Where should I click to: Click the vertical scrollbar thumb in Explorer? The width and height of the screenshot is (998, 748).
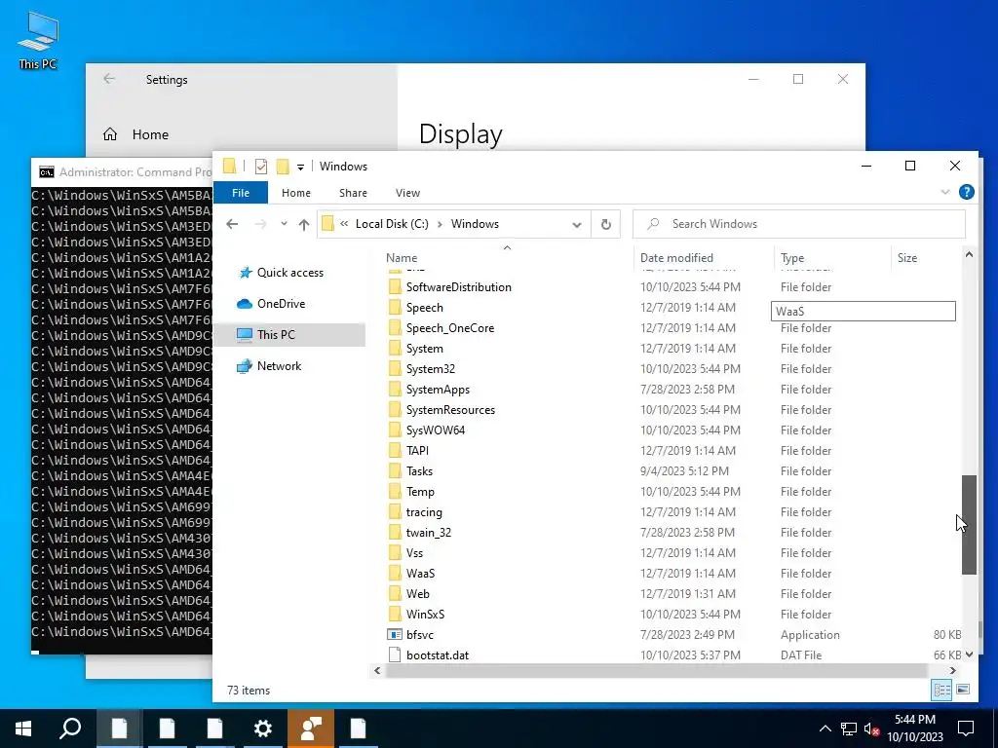(969, 525)
